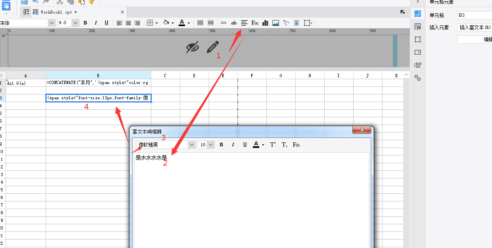The height and width of the screenshot is (248, 492).
Task: Align cell text center
Action: click(x=128, y=23)
